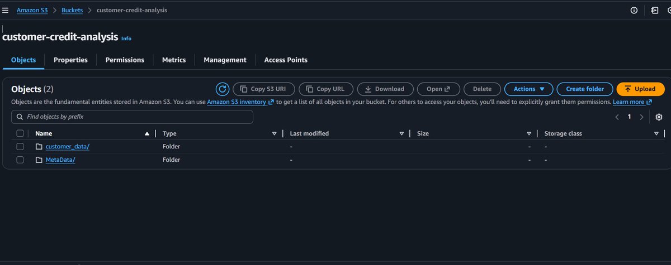Click the Info link beside bucket name
The width and height of the screenshot is (671, 265).
coord(126,38)
